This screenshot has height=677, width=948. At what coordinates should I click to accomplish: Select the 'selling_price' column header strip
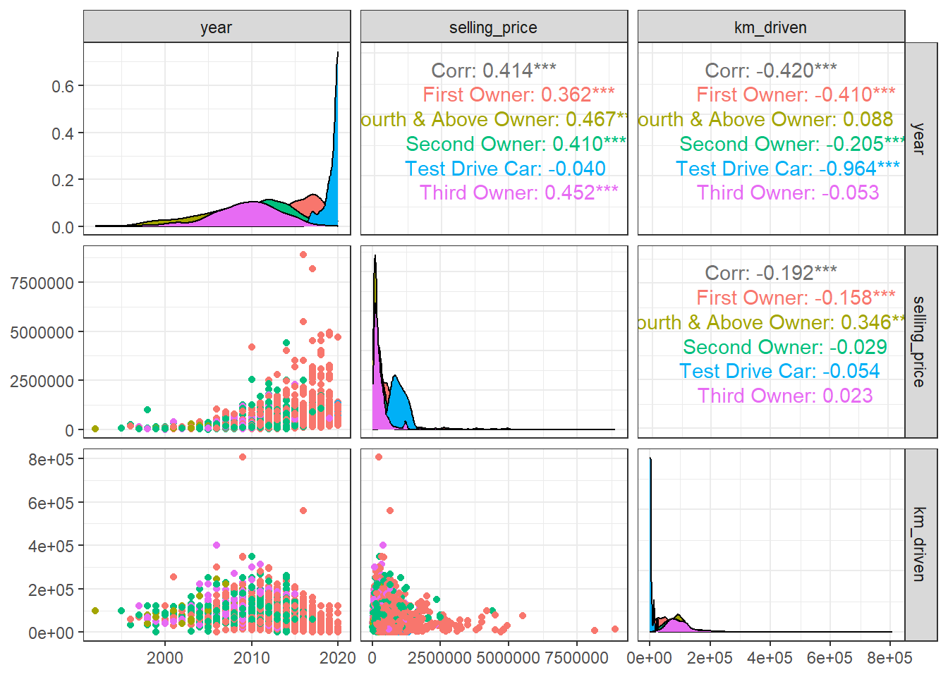(494, 28)
